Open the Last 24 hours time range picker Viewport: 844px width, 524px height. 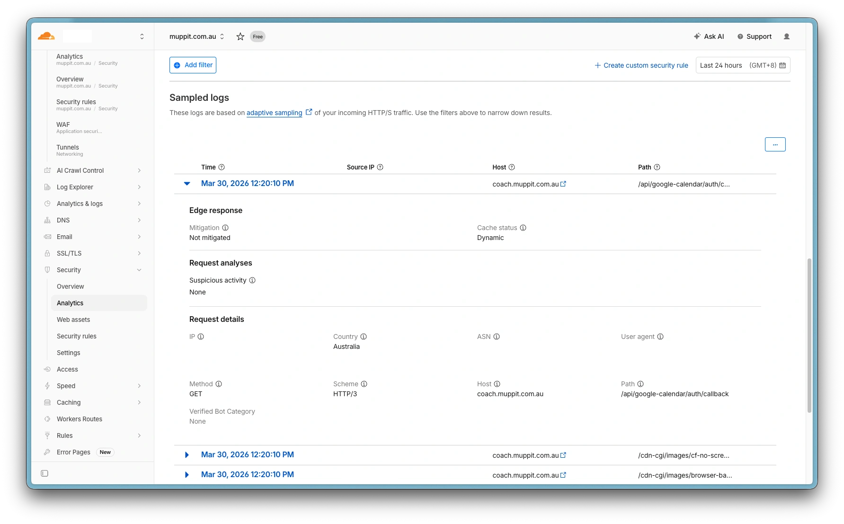(742, 65)
